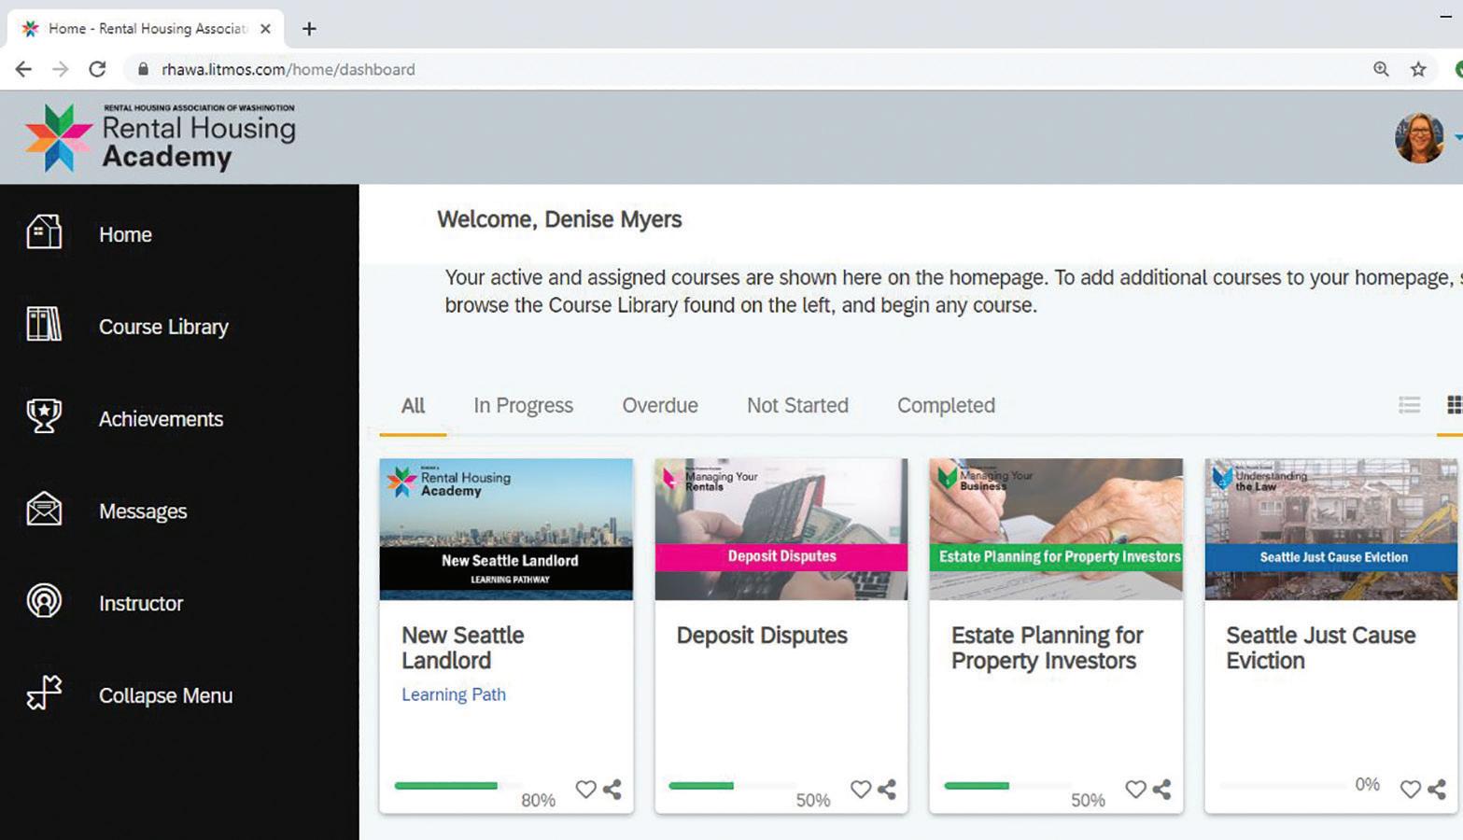Click the browser forward arrow
Image resolution: width=1463 pixels, height=840 pixels.
[x=60, y=69]
